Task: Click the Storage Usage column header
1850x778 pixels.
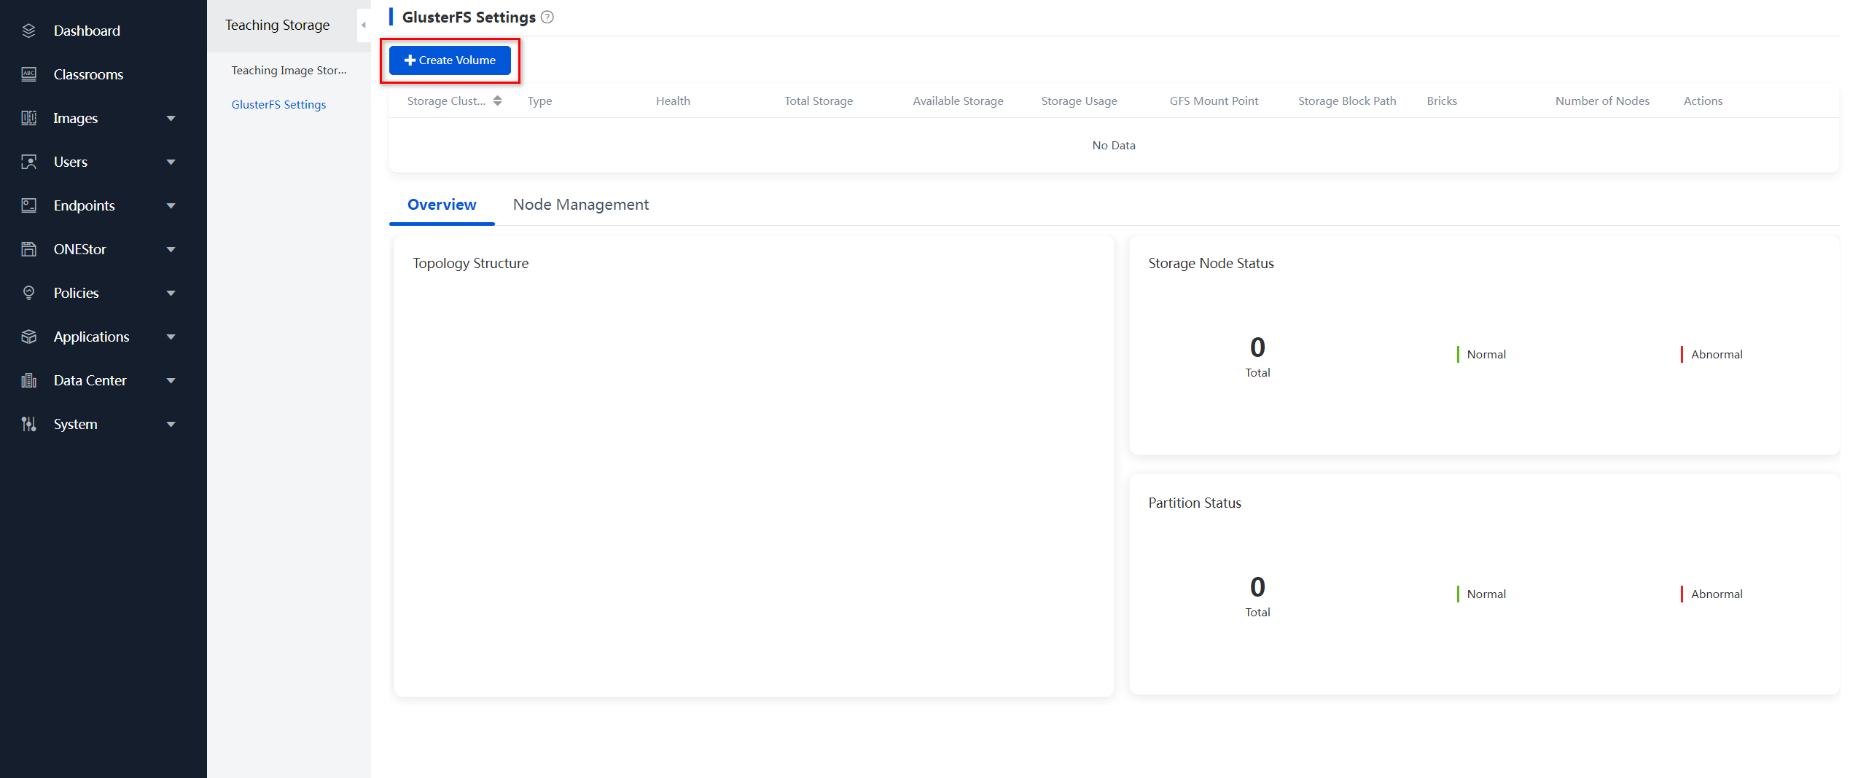Action: [x=1079, y=101]
